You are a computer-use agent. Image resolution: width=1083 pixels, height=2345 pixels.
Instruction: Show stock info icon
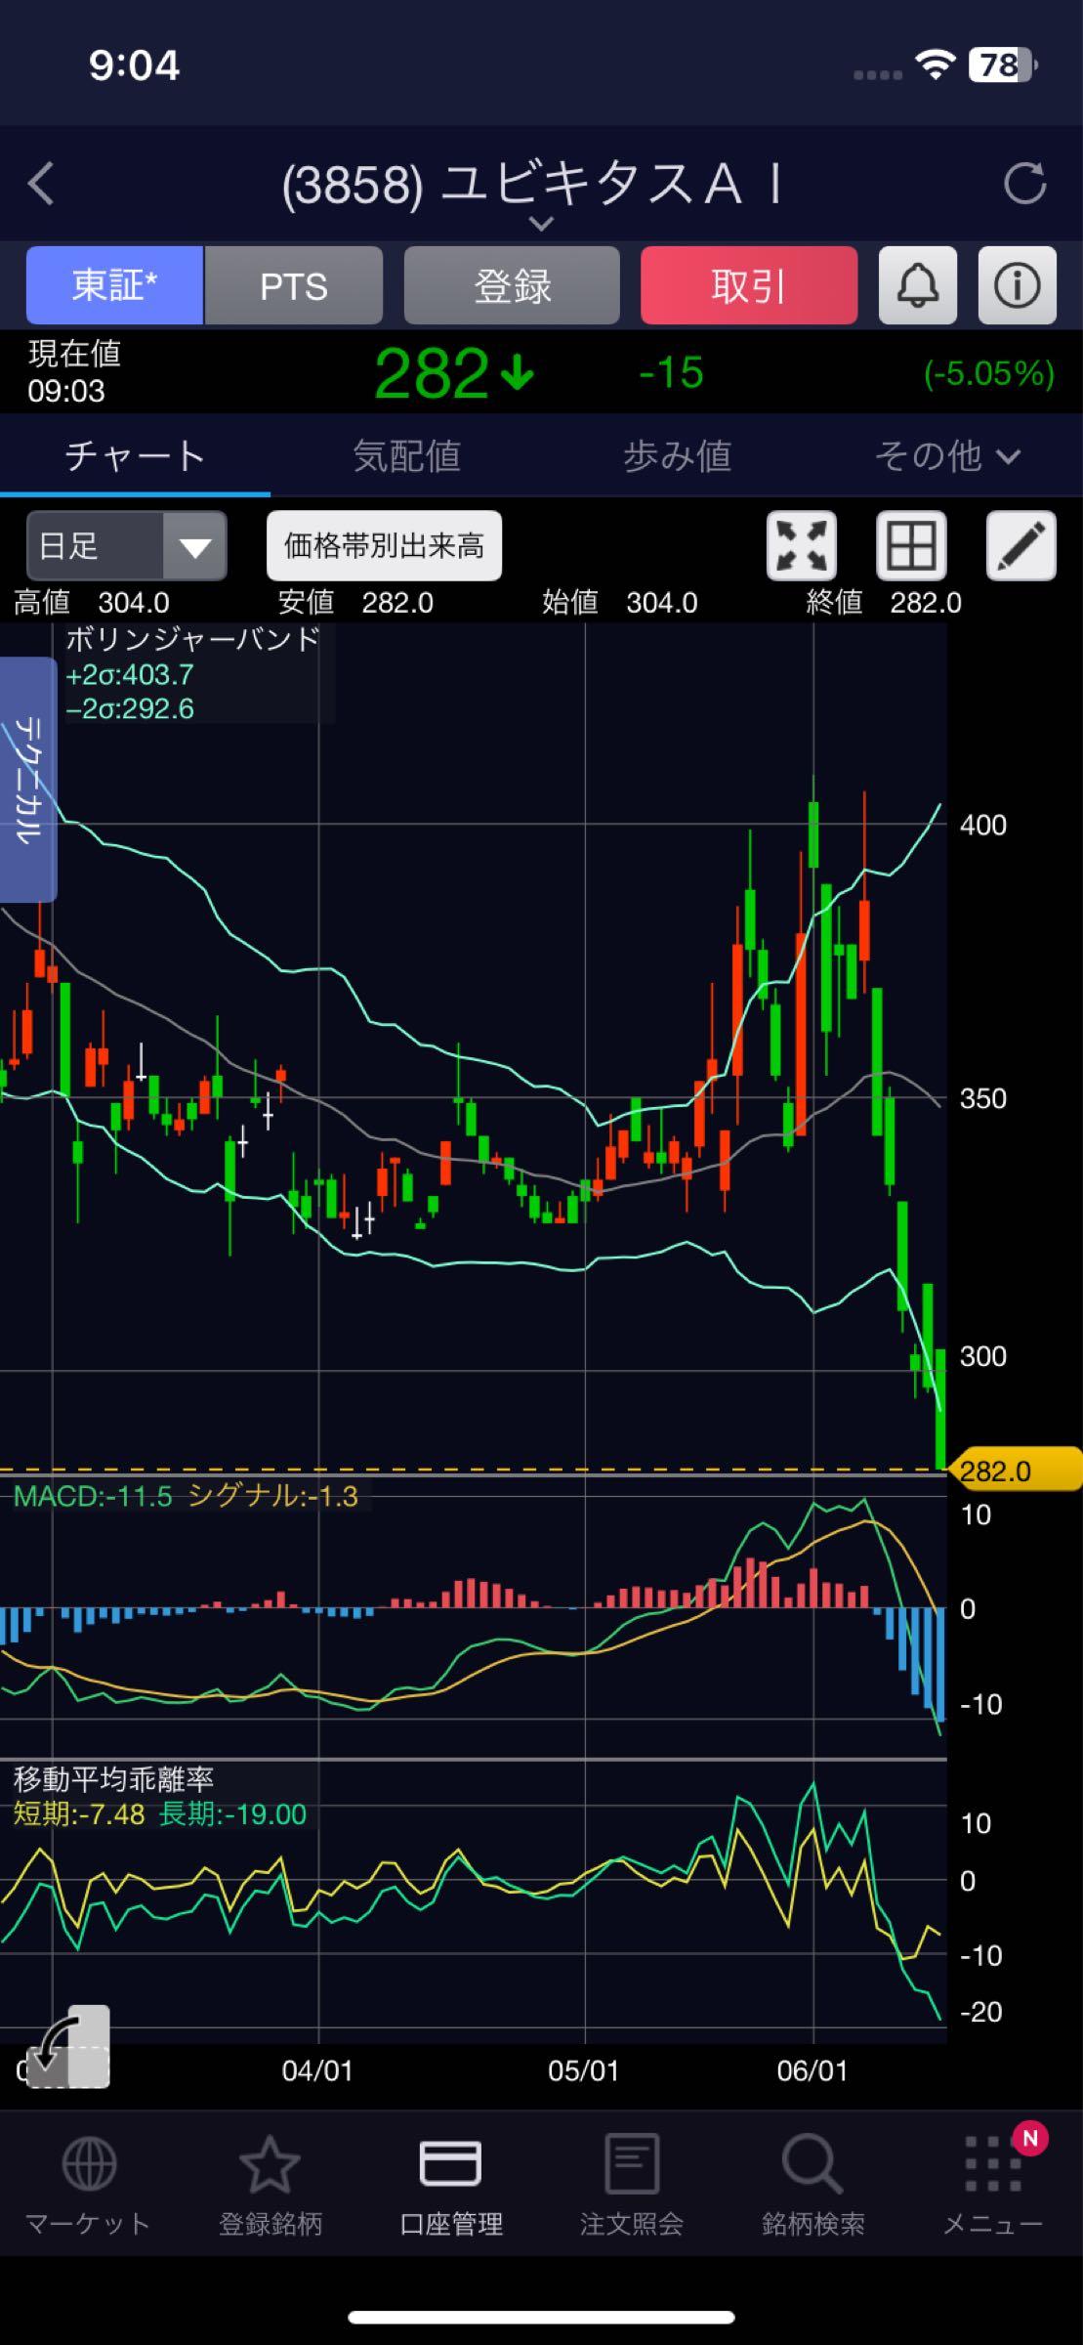1017,285
